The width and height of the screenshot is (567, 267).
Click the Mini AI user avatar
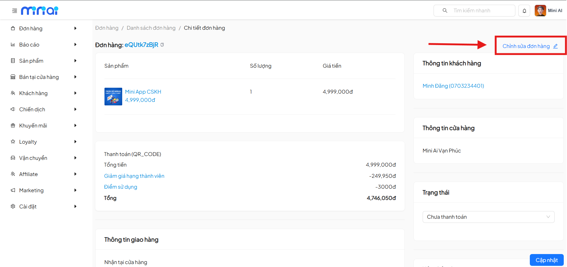[x=540, y=11]
